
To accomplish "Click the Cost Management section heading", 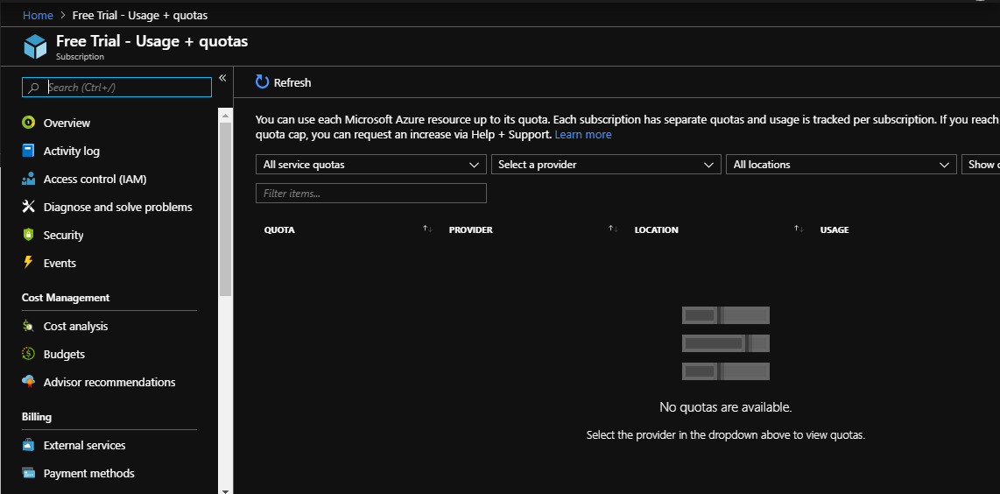I will (66, 298).
